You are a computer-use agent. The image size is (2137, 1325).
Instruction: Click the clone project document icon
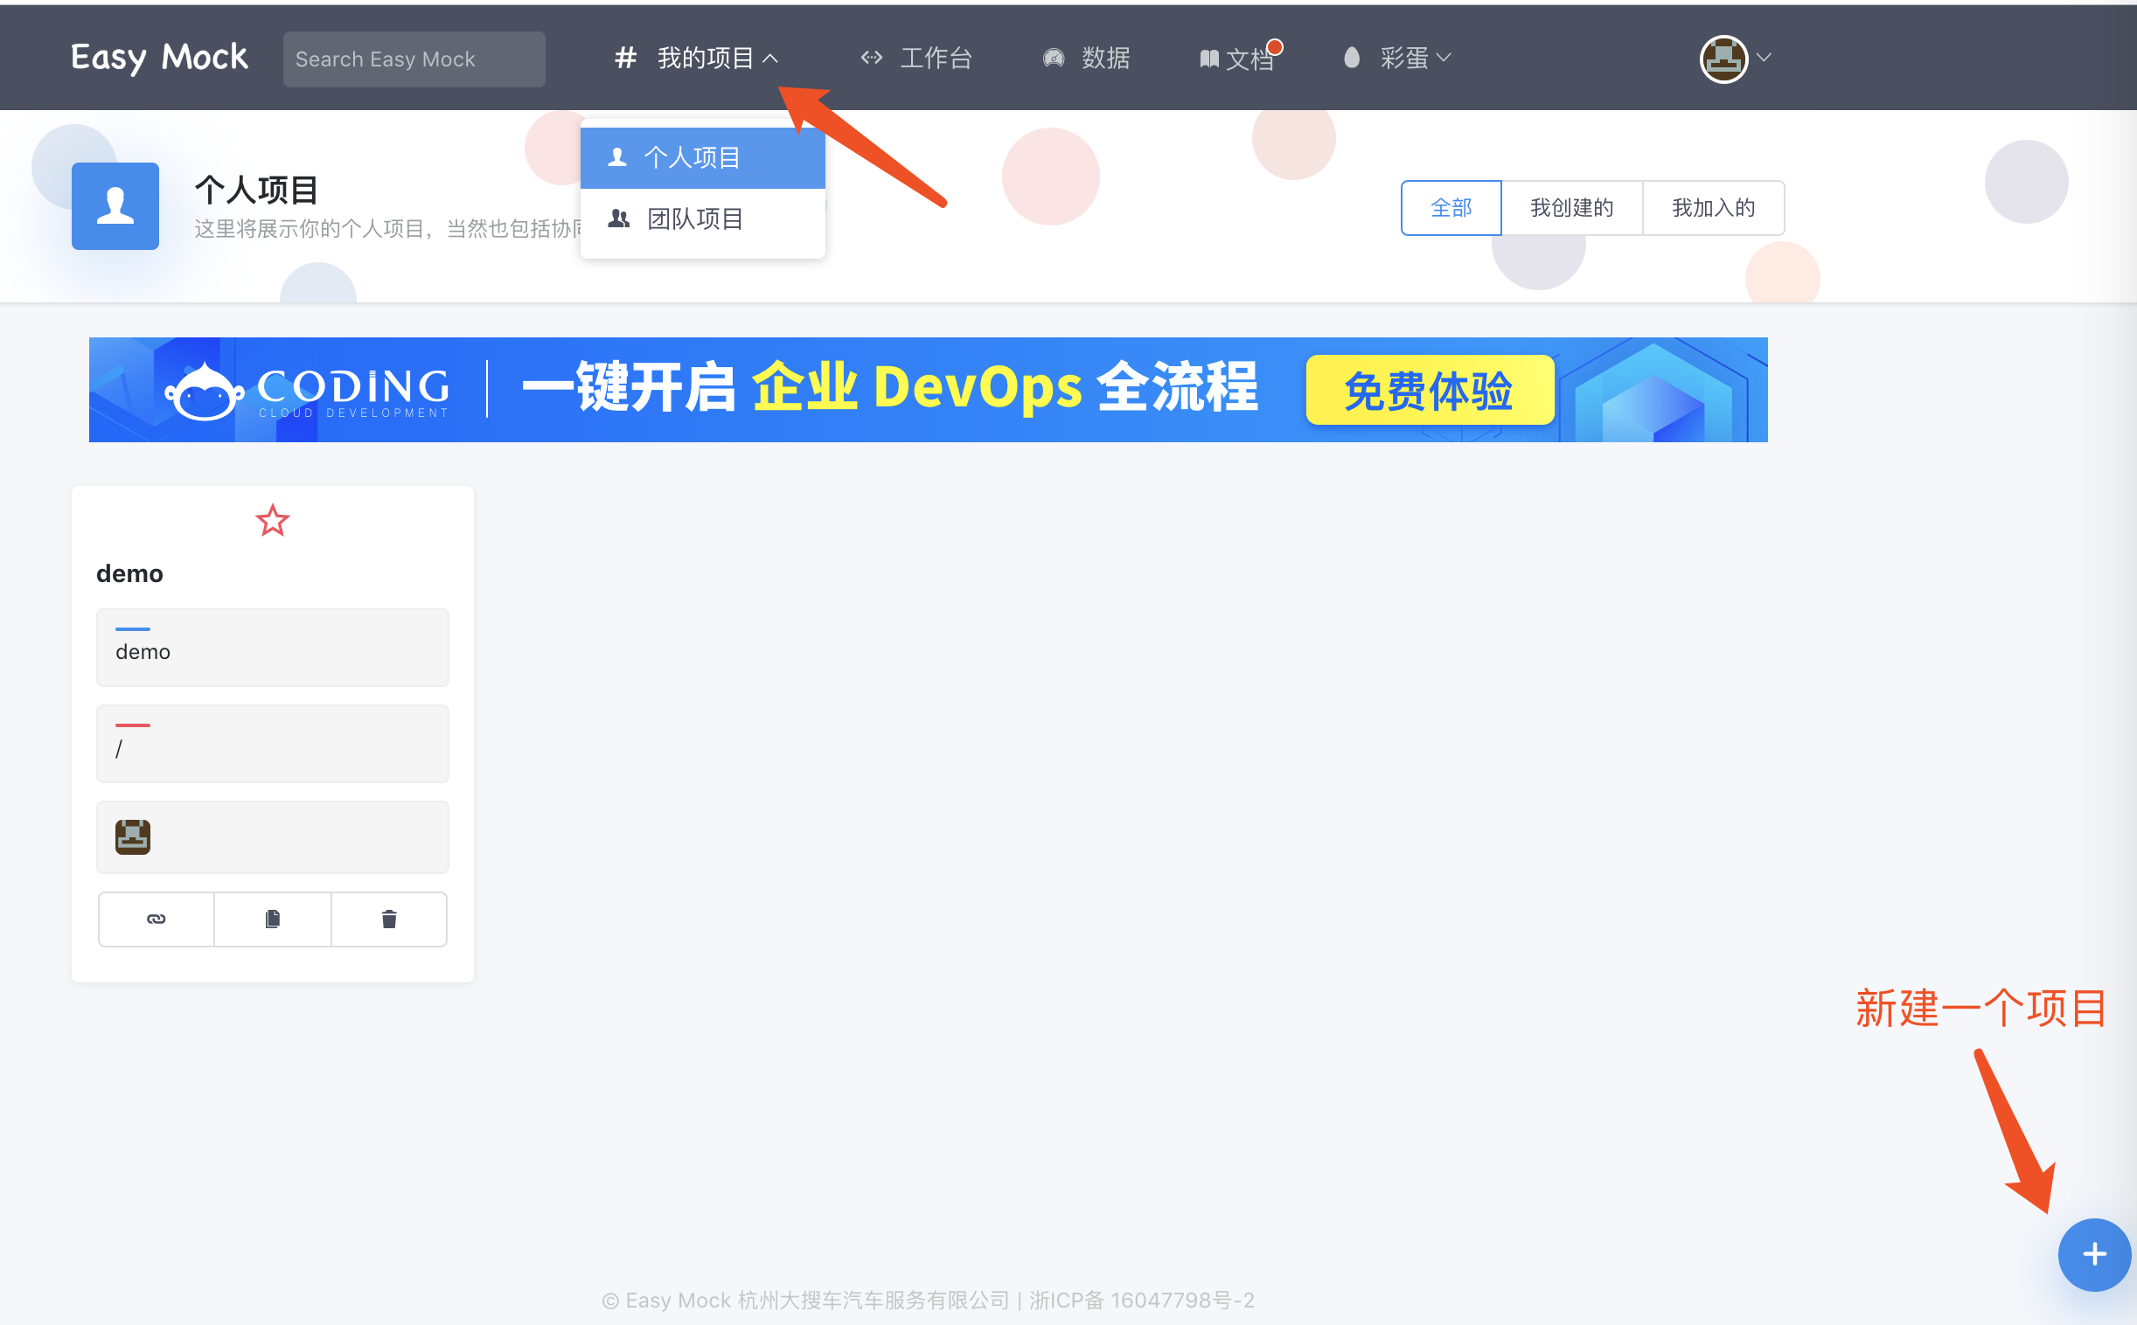273,919
